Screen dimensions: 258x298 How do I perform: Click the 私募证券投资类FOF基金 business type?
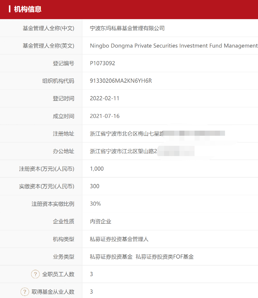coord(165,257)
